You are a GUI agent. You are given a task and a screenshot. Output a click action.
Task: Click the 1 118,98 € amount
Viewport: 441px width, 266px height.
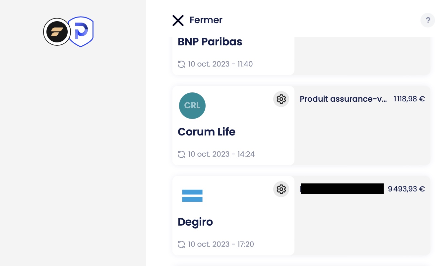pyautogui.click(x=409, y=99)
